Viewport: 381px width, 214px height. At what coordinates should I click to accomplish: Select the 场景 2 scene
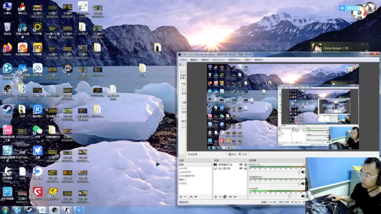click(x=195, y=180)
